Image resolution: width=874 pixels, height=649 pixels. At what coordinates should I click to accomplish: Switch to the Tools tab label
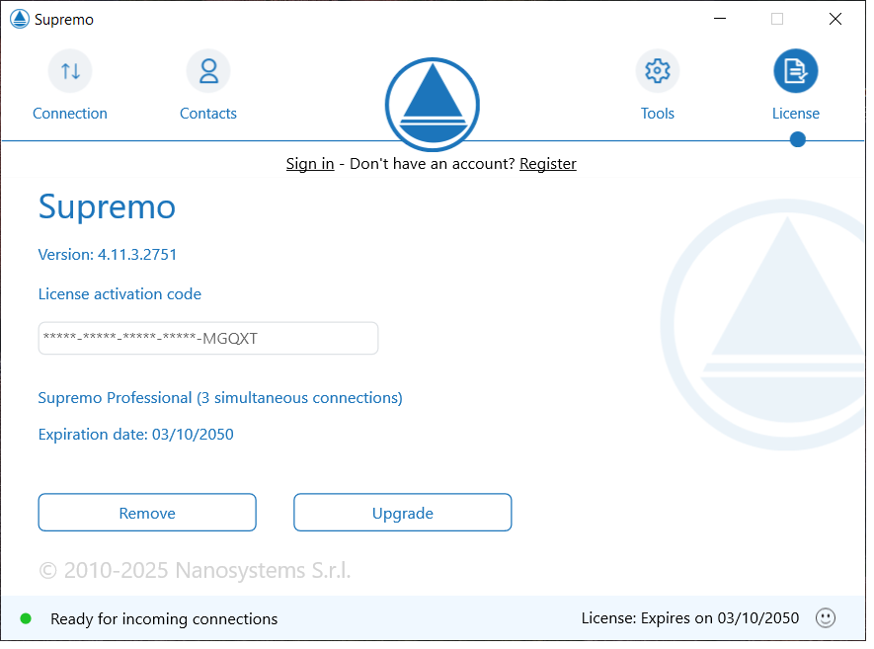[658, 114]
